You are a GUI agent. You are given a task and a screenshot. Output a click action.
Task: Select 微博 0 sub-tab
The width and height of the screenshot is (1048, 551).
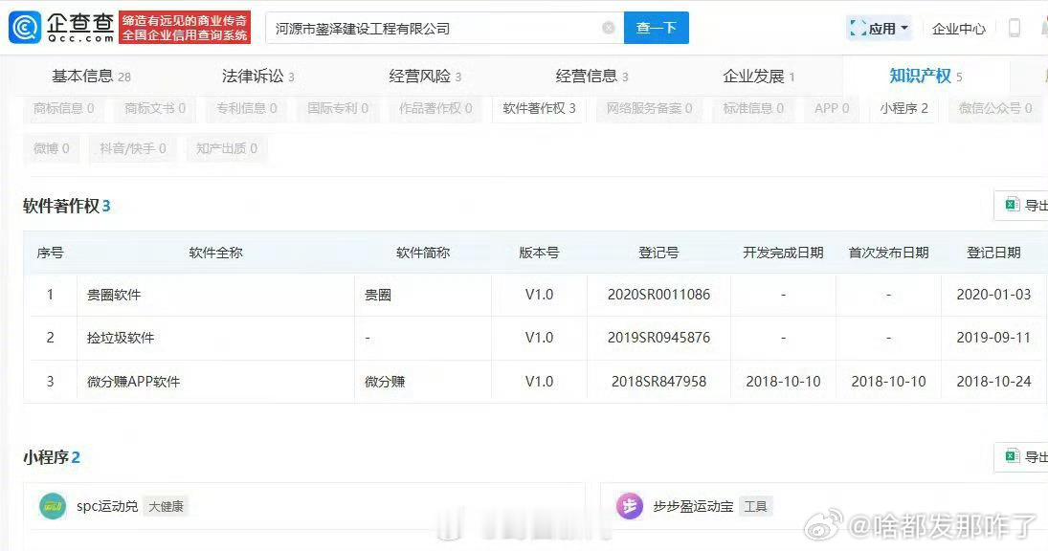tap(52, 148)
